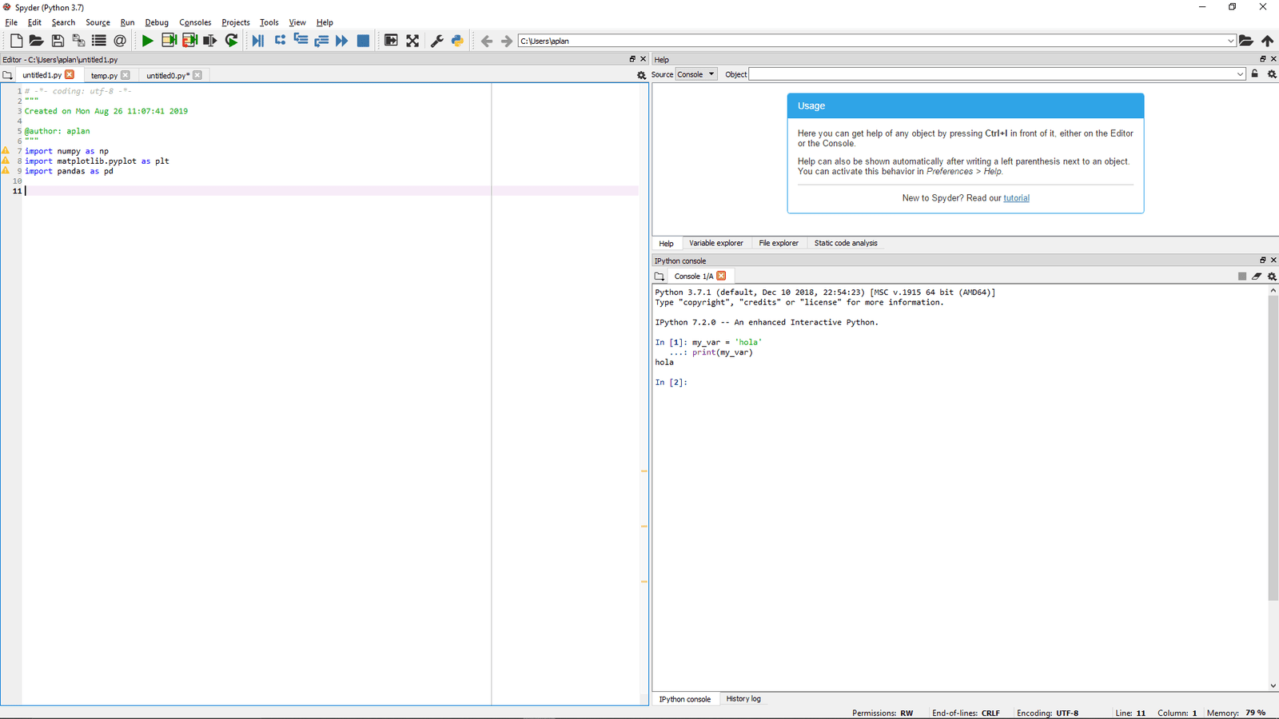Screen dimensions: 1279x719
Task: Run the current cell
Action: (169, 41)
